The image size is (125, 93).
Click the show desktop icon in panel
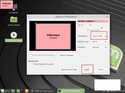click(13, 91)
